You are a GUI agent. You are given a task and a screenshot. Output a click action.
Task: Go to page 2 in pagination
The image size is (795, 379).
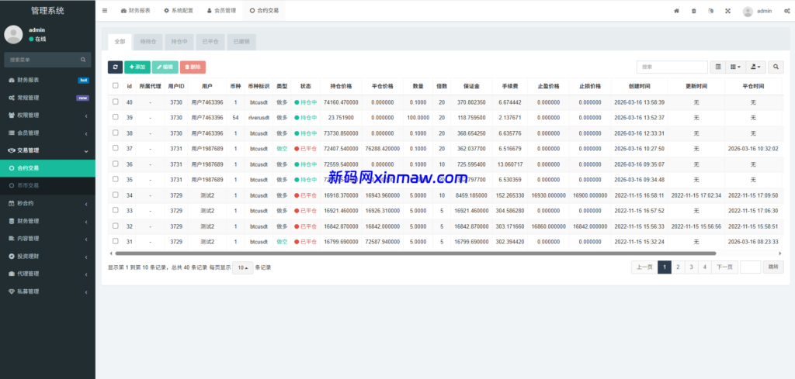tap(678, 267)
